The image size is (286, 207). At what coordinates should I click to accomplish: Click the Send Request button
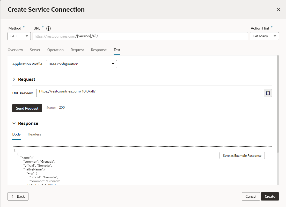click(x=27, y=108)
